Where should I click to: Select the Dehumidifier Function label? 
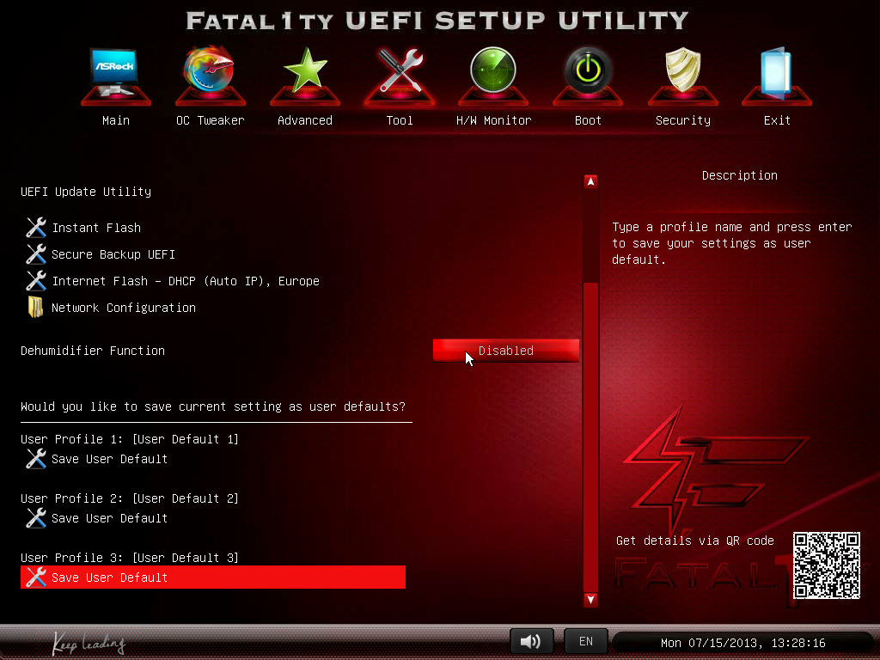(x=93, y=351)
